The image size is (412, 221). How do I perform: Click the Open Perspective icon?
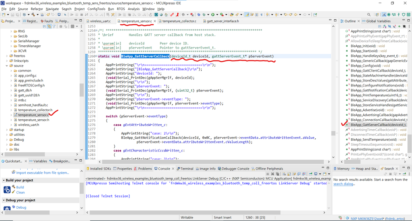377,14
